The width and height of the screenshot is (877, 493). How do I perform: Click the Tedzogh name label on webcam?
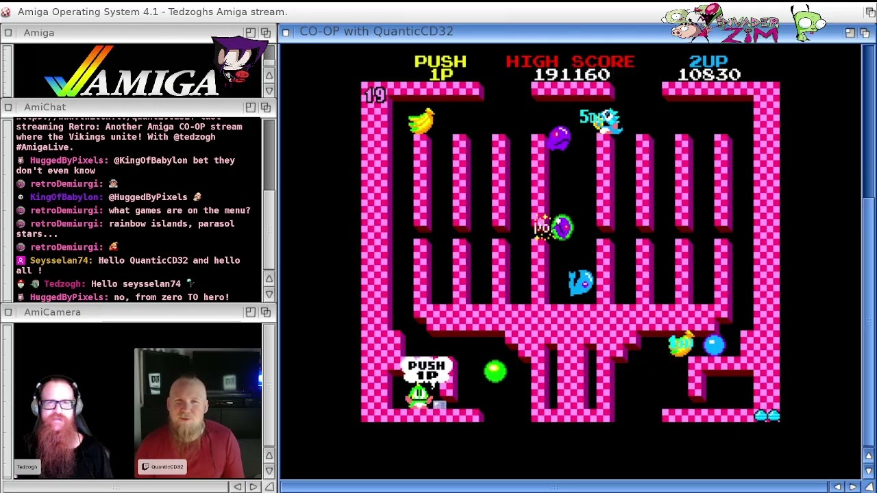tap(27, 467)
